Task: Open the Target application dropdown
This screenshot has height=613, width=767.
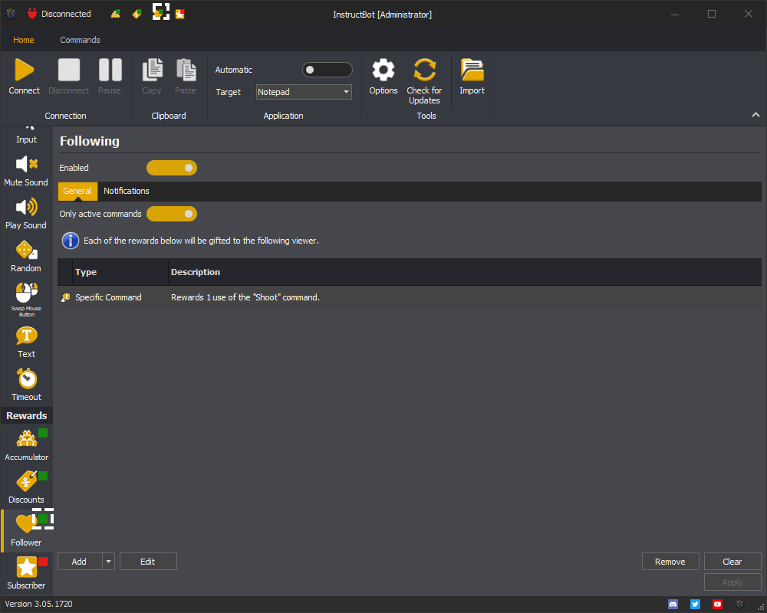Action: 304,92
